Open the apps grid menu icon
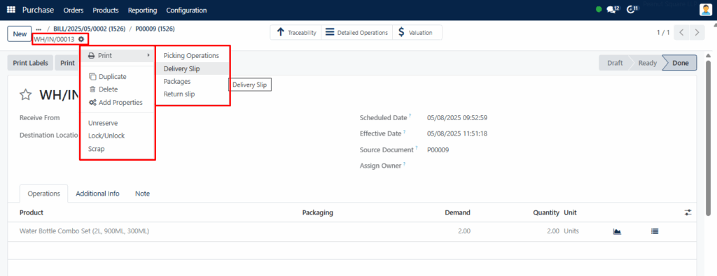 (x=11, y=10)
